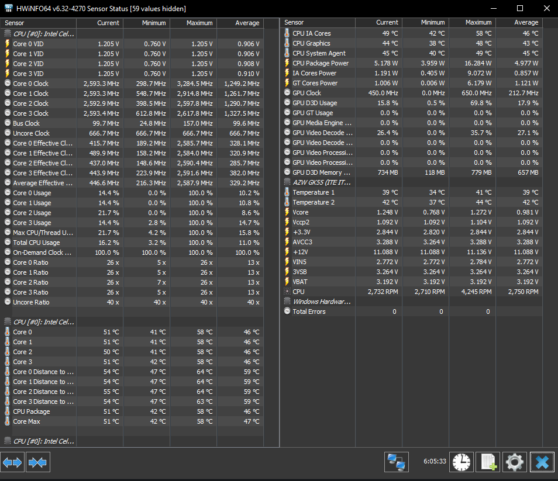Screen dimensions: 558x481
Task: Click the Current column header on left panel
Action: pyautogui.click(x=108, y=23)
